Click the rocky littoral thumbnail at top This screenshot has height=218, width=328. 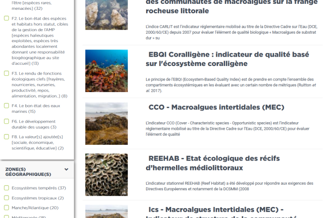click(106, 15)
